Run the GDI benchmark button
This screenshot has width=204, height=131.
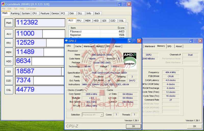[x=9, y=72]
